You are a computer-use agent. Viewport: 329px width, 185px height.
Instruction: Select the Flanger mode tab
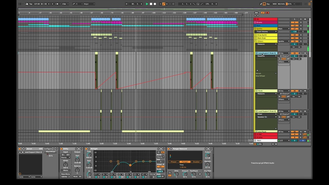185,162
